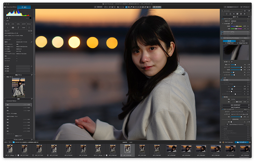This screenshot has height=162, width=255.
Task: Open the 移動/ズーム palette menu icon
Action: pyautogui.click(x=32, y=75)
